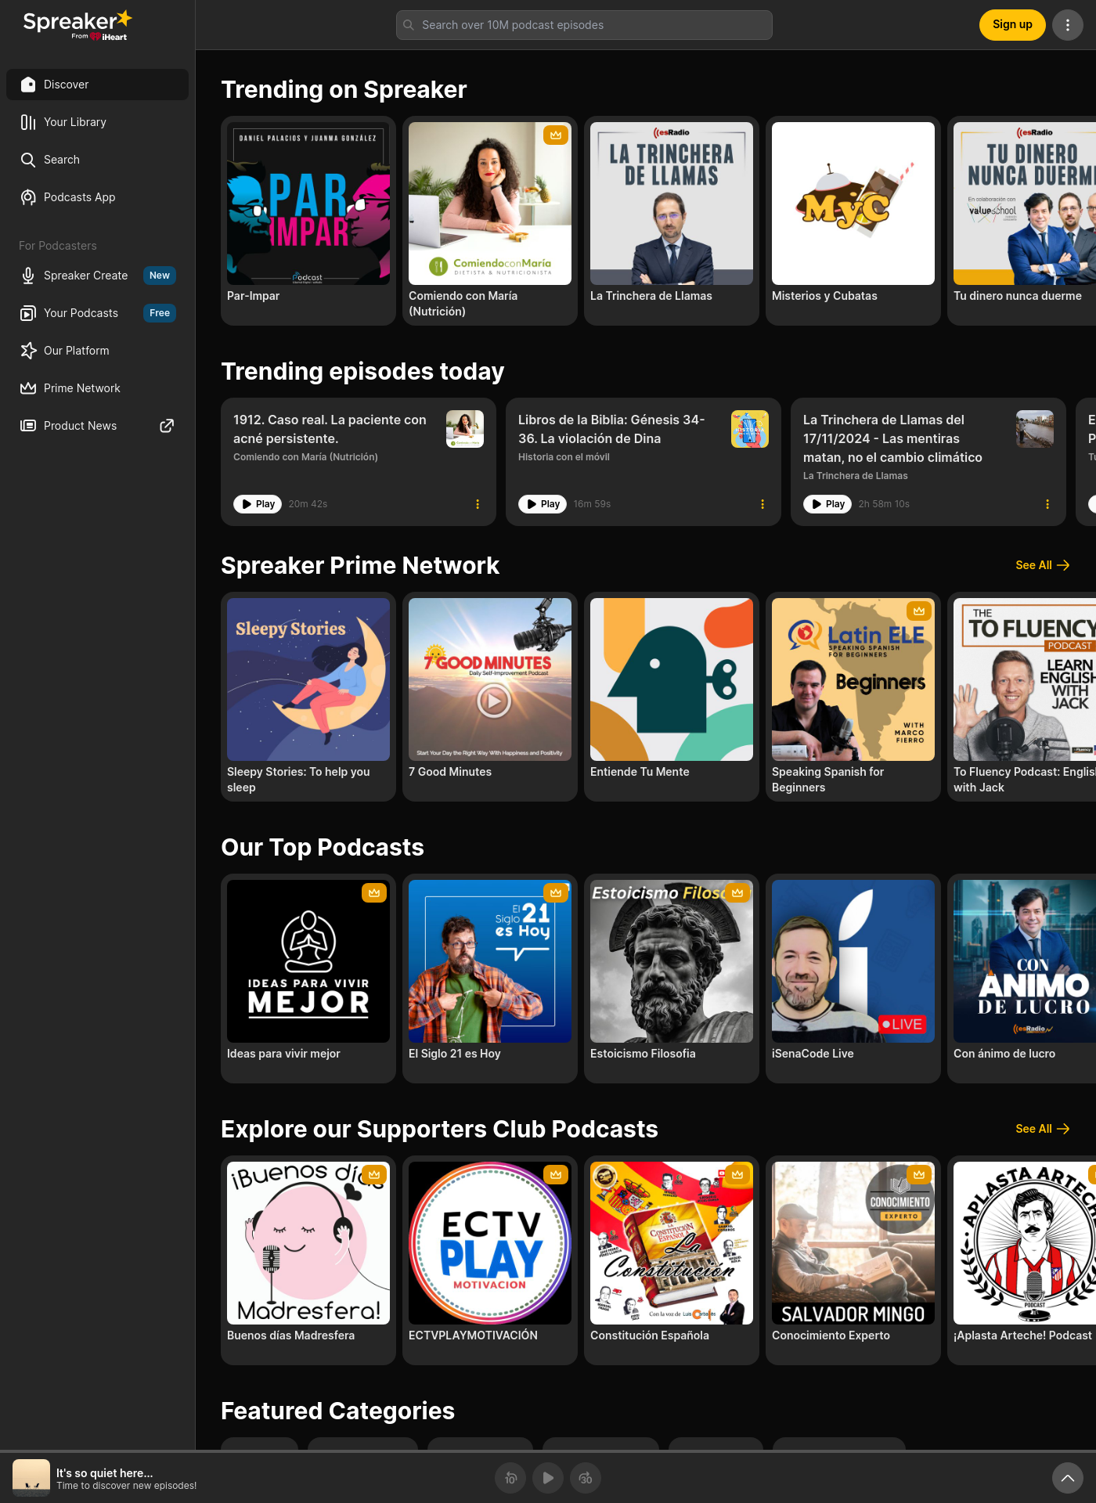The image size is (1096, 1503).
Task: Open iSenaCode Live podcast cover
Action: [x=853, y=961]
